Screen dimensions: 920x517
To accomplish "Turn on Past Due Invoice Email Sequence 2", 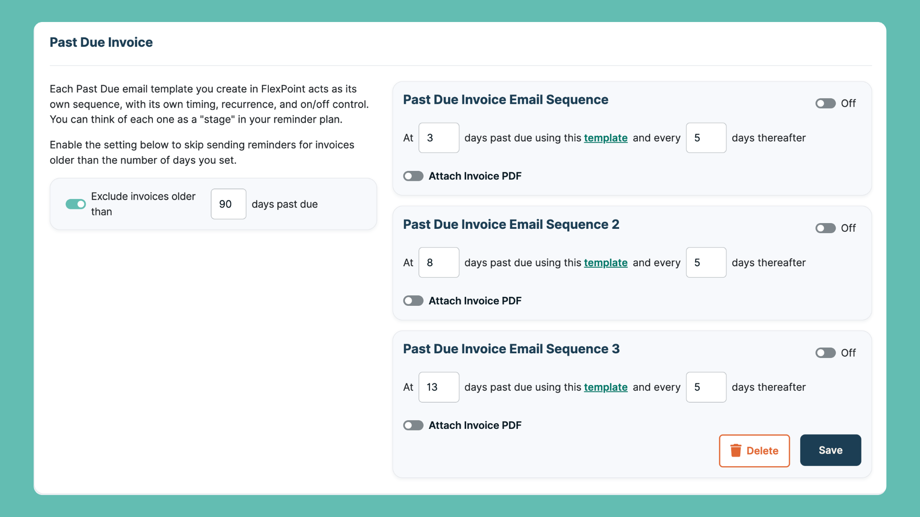I will (825, 228).
